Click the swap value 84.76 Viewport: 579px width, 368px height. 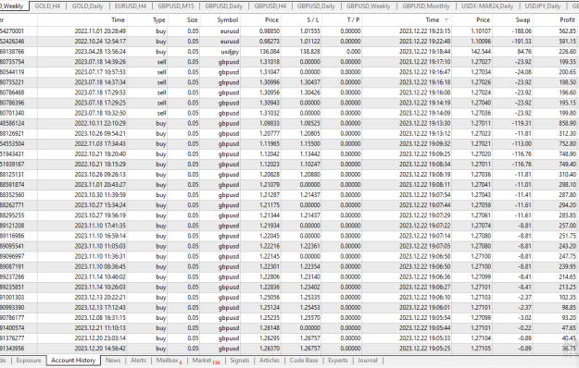(x=524, y=52)
